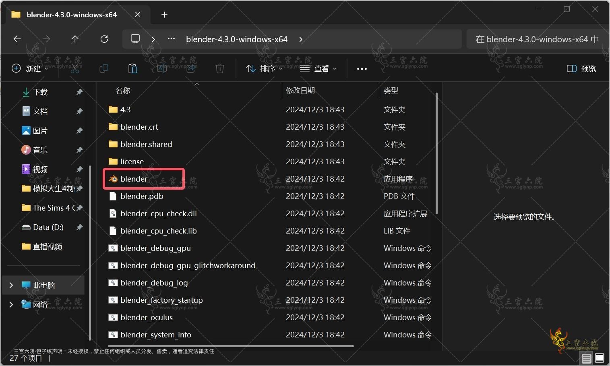
Task: Open the 查看 (View) dropdown
Action: 318,68
